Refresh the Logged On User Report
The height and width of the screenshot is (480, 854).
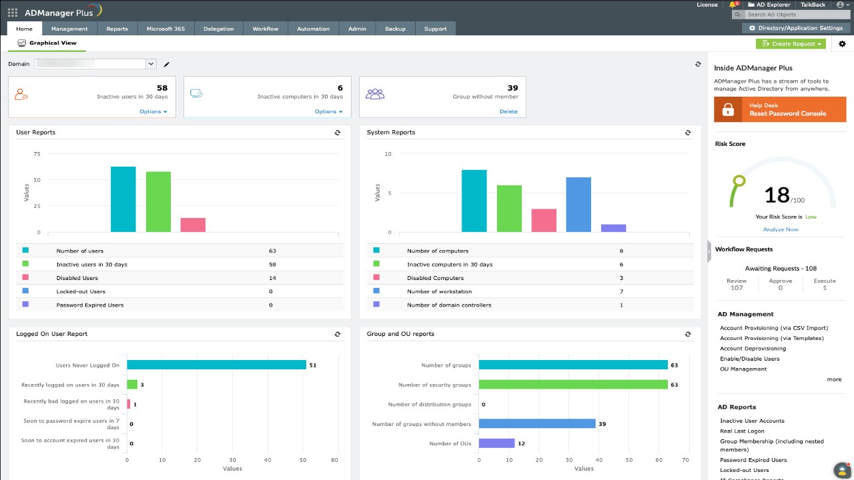(338, 334)
